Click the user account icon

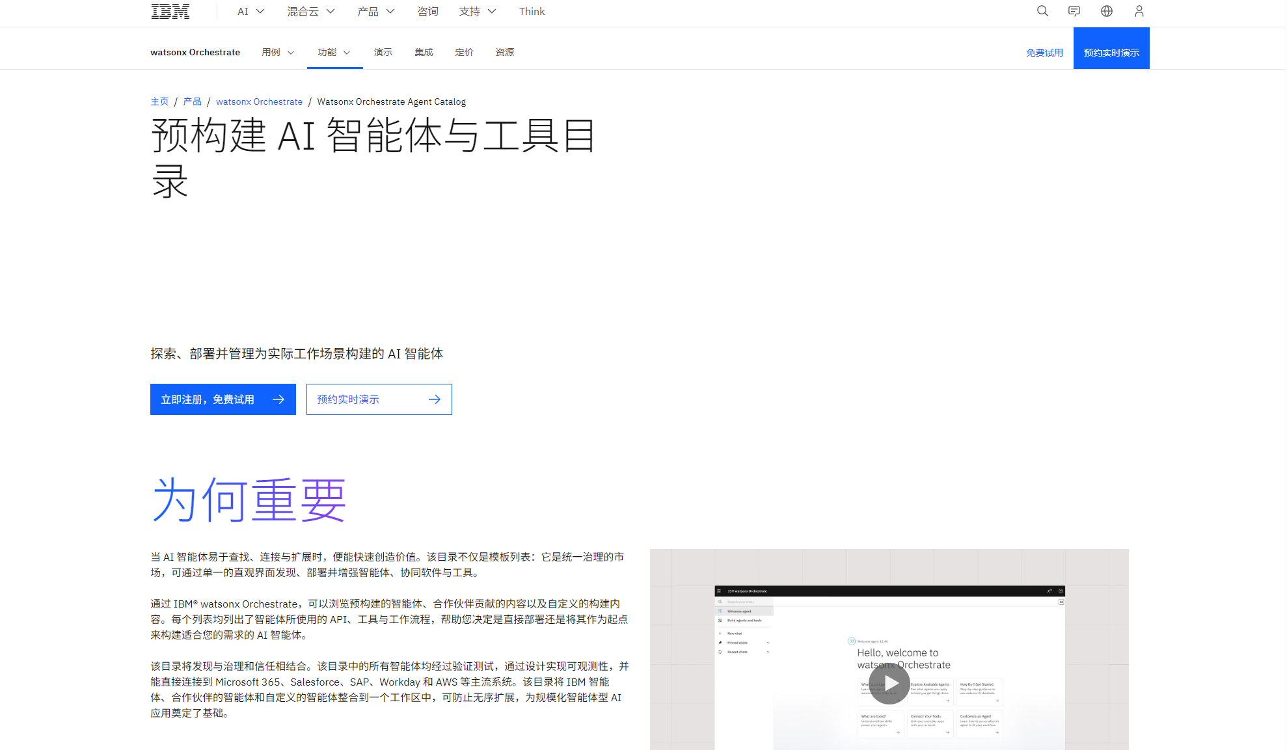tap(1139, 11)
